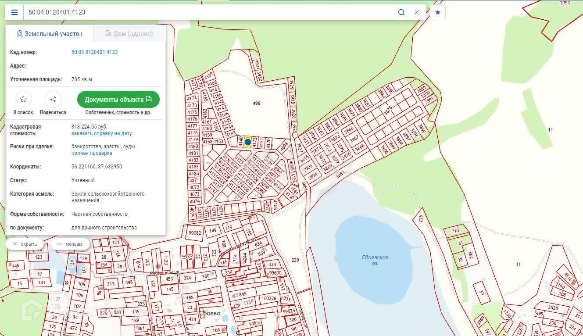Open cadastral number 50:04:0120401:4123 link

(x=94, y=52)
